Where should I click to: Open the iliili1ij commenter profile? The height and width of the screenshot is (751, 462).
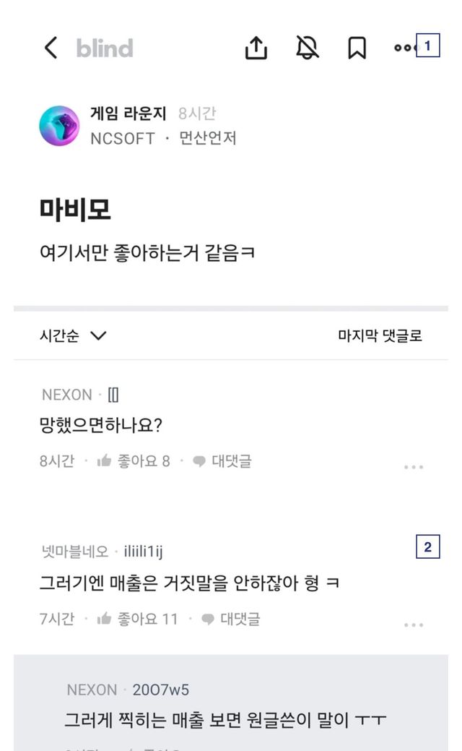(144, 552)
